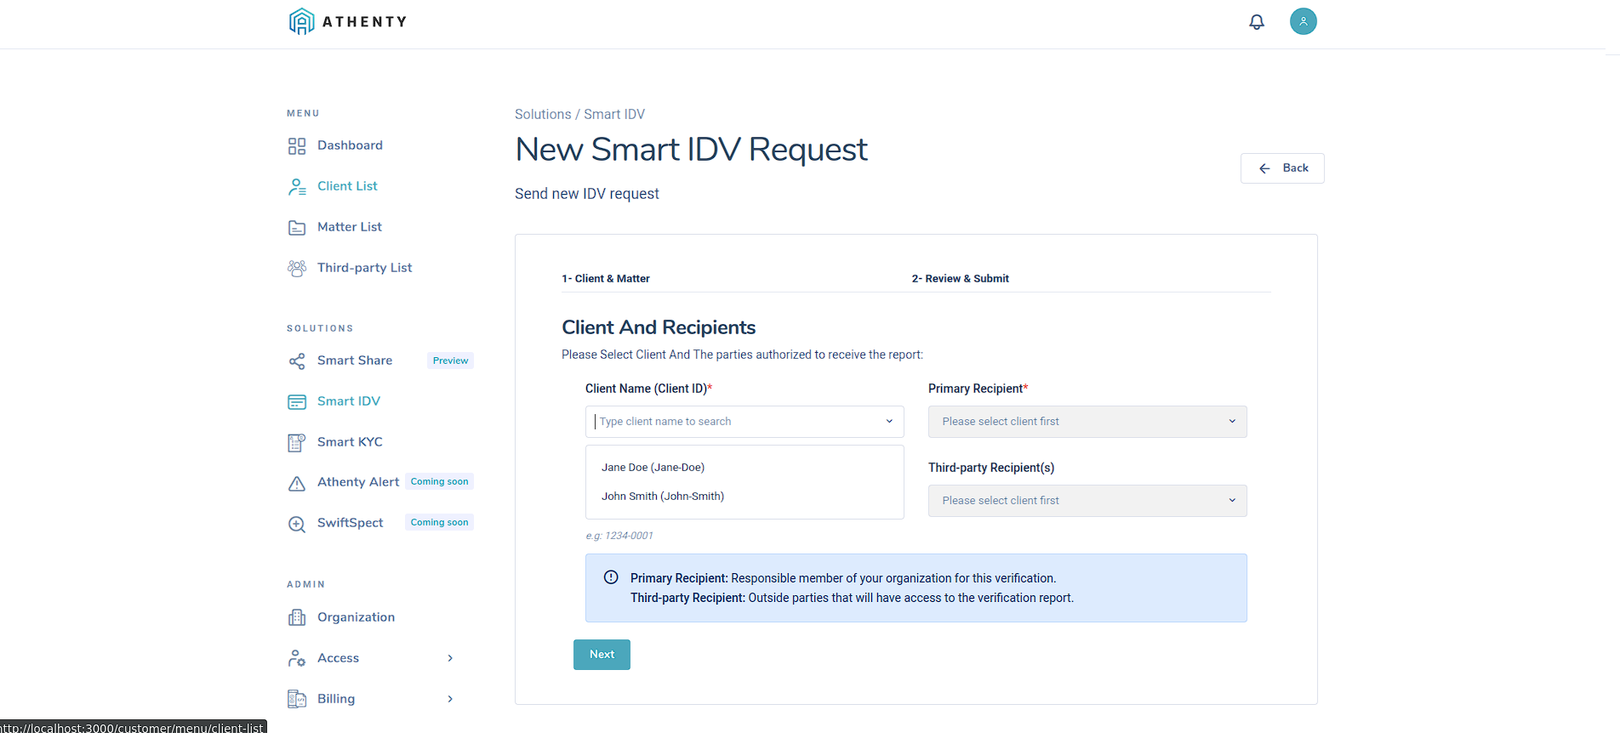Go back using the Back button
Viewport: 1620px width, 744px height.
tap(1282, 168)
